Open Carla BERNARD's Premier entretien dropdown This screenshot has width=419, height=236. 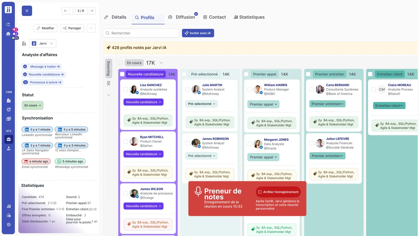(x=327, y=104)
